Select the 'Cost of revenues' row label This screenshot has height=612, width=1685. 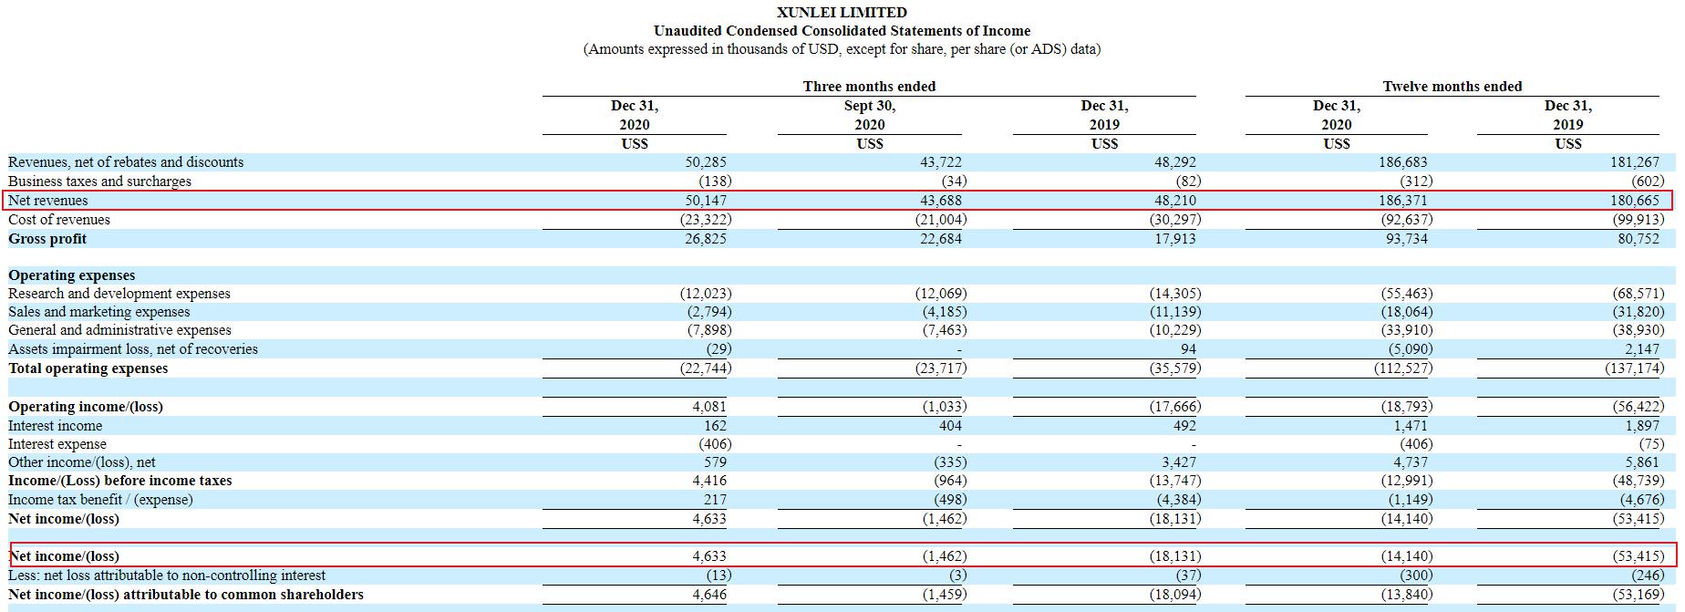[x=59, y=220]
